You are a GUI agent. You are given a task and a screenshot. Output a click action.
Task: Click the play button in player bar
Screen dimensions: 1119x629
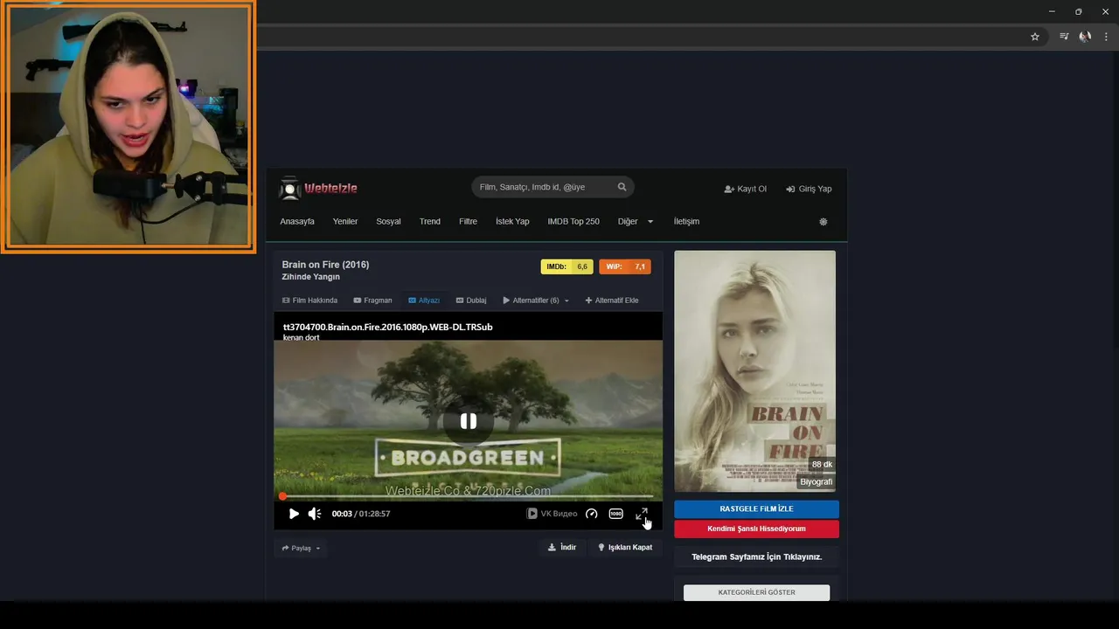294,514
